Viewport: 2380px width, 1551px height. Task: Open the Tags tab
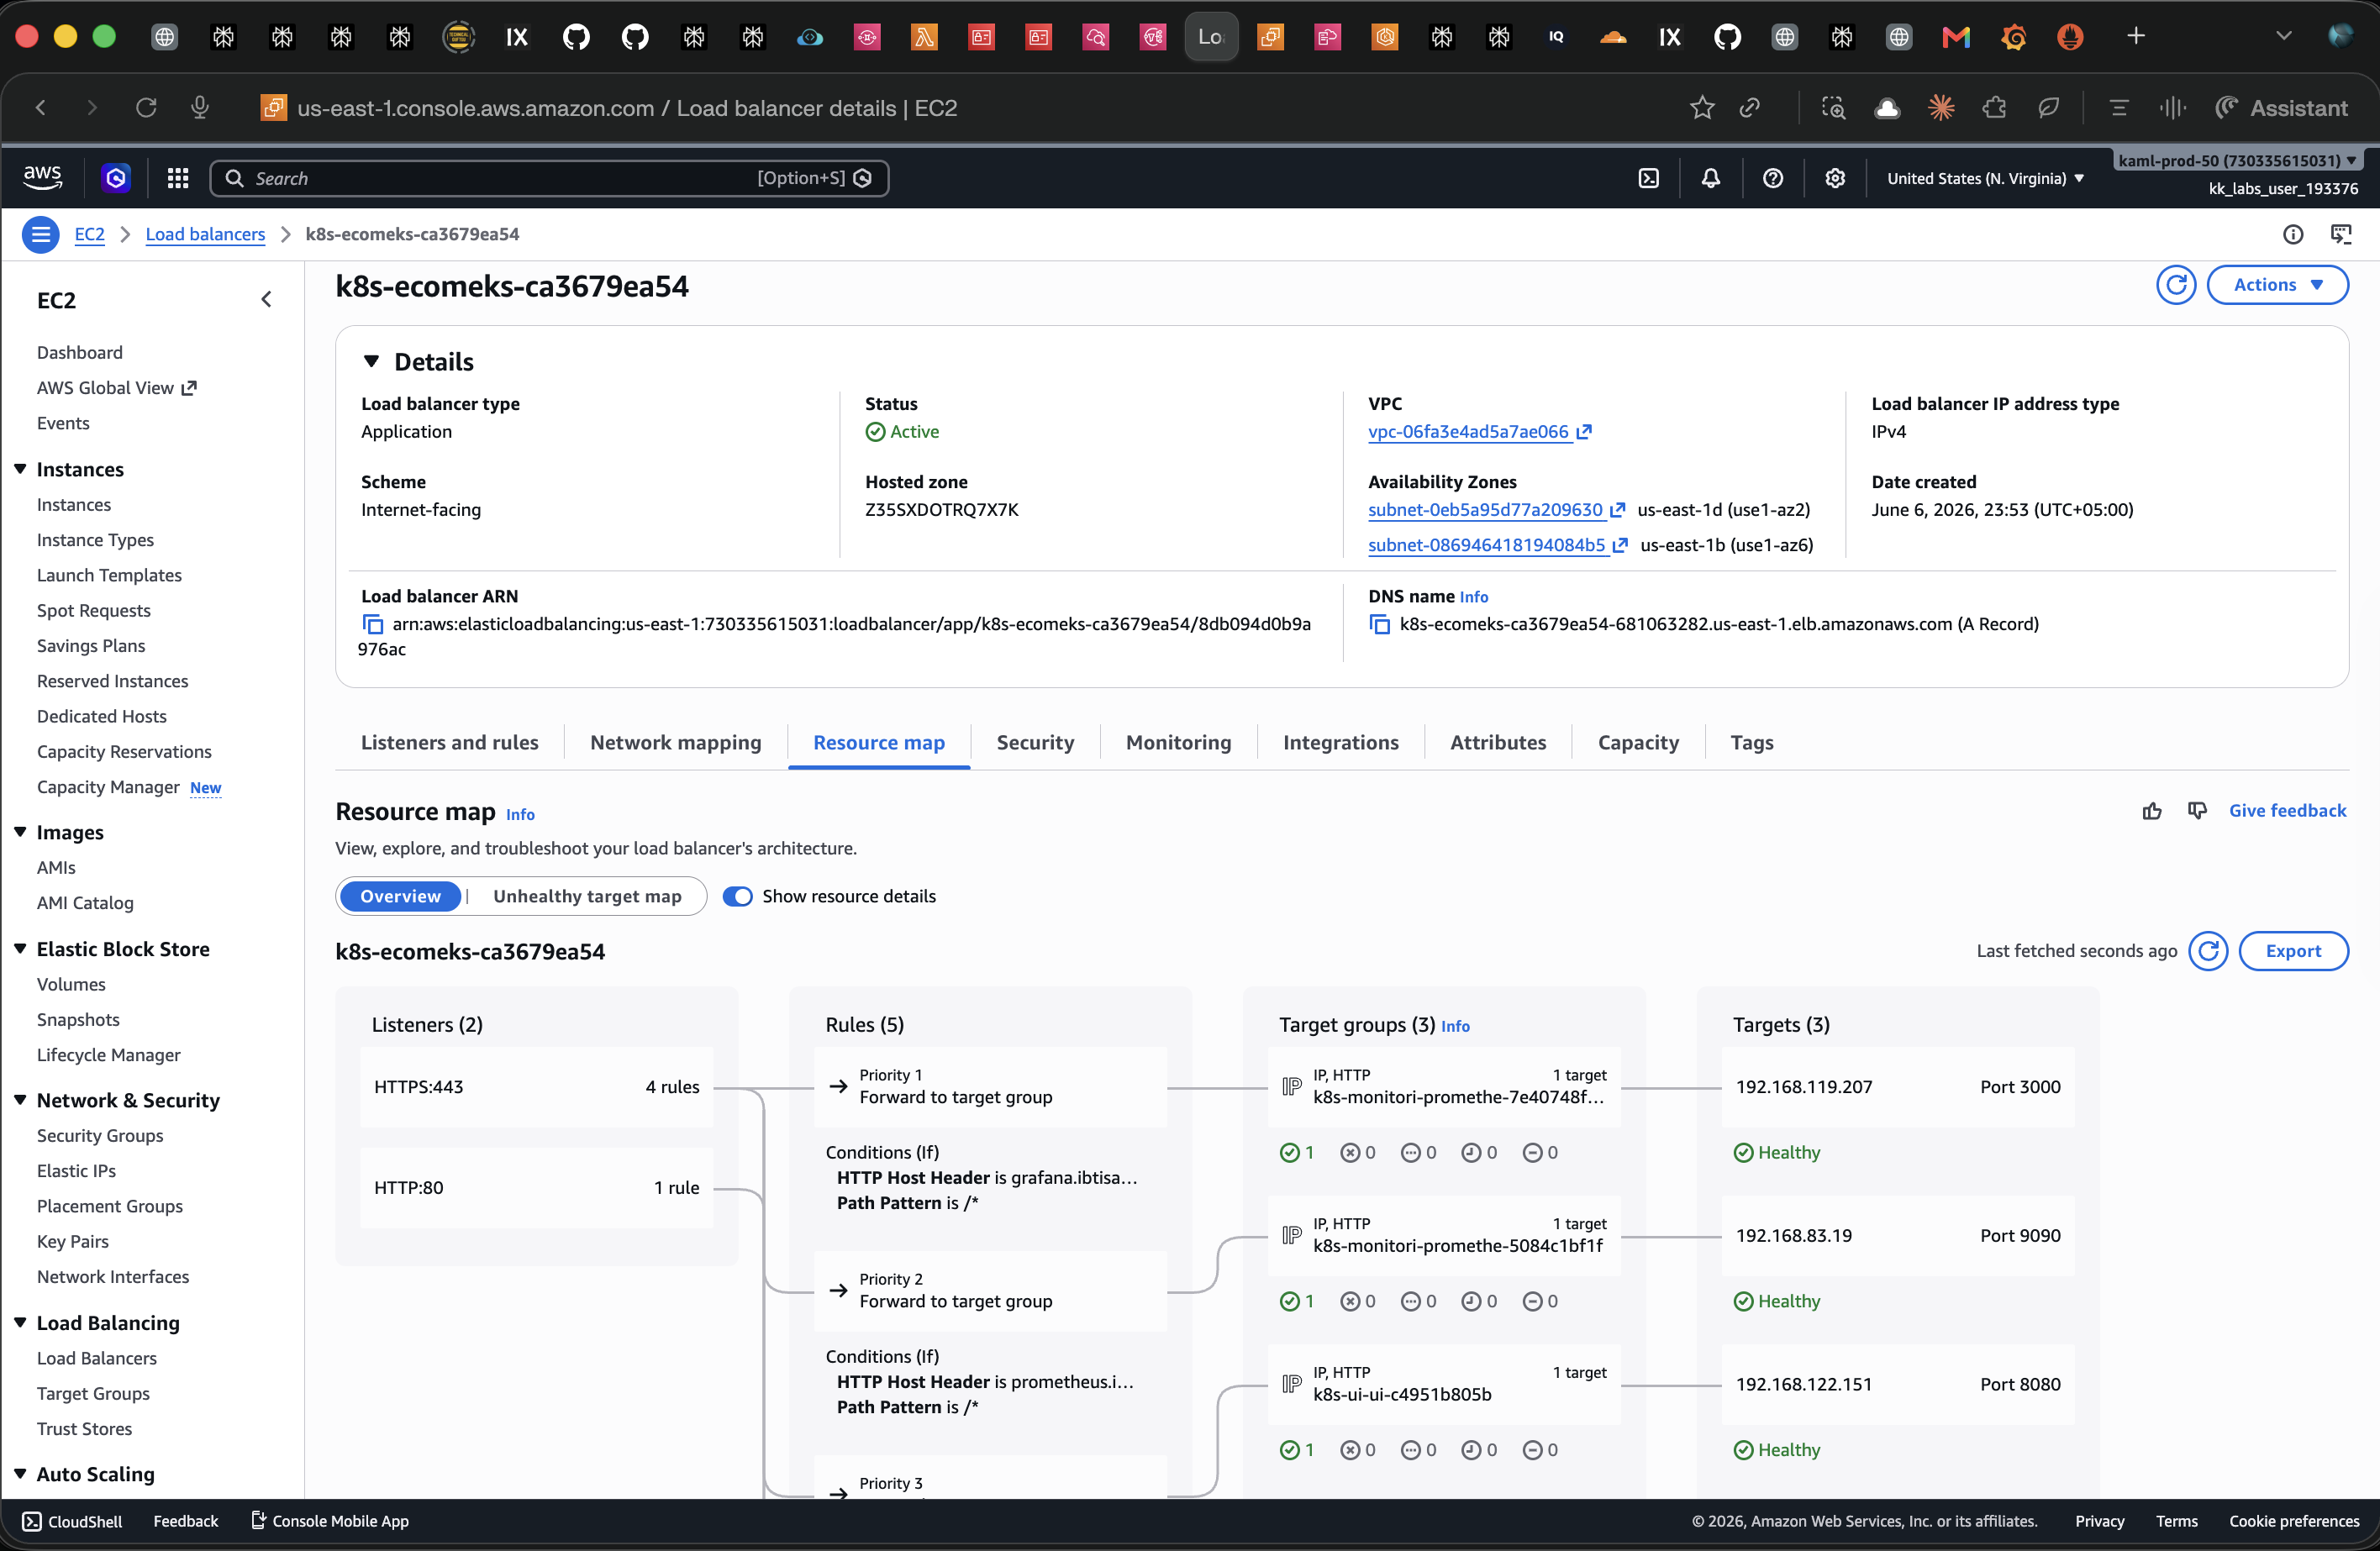pyautogui.click(x=1751, y=743)
